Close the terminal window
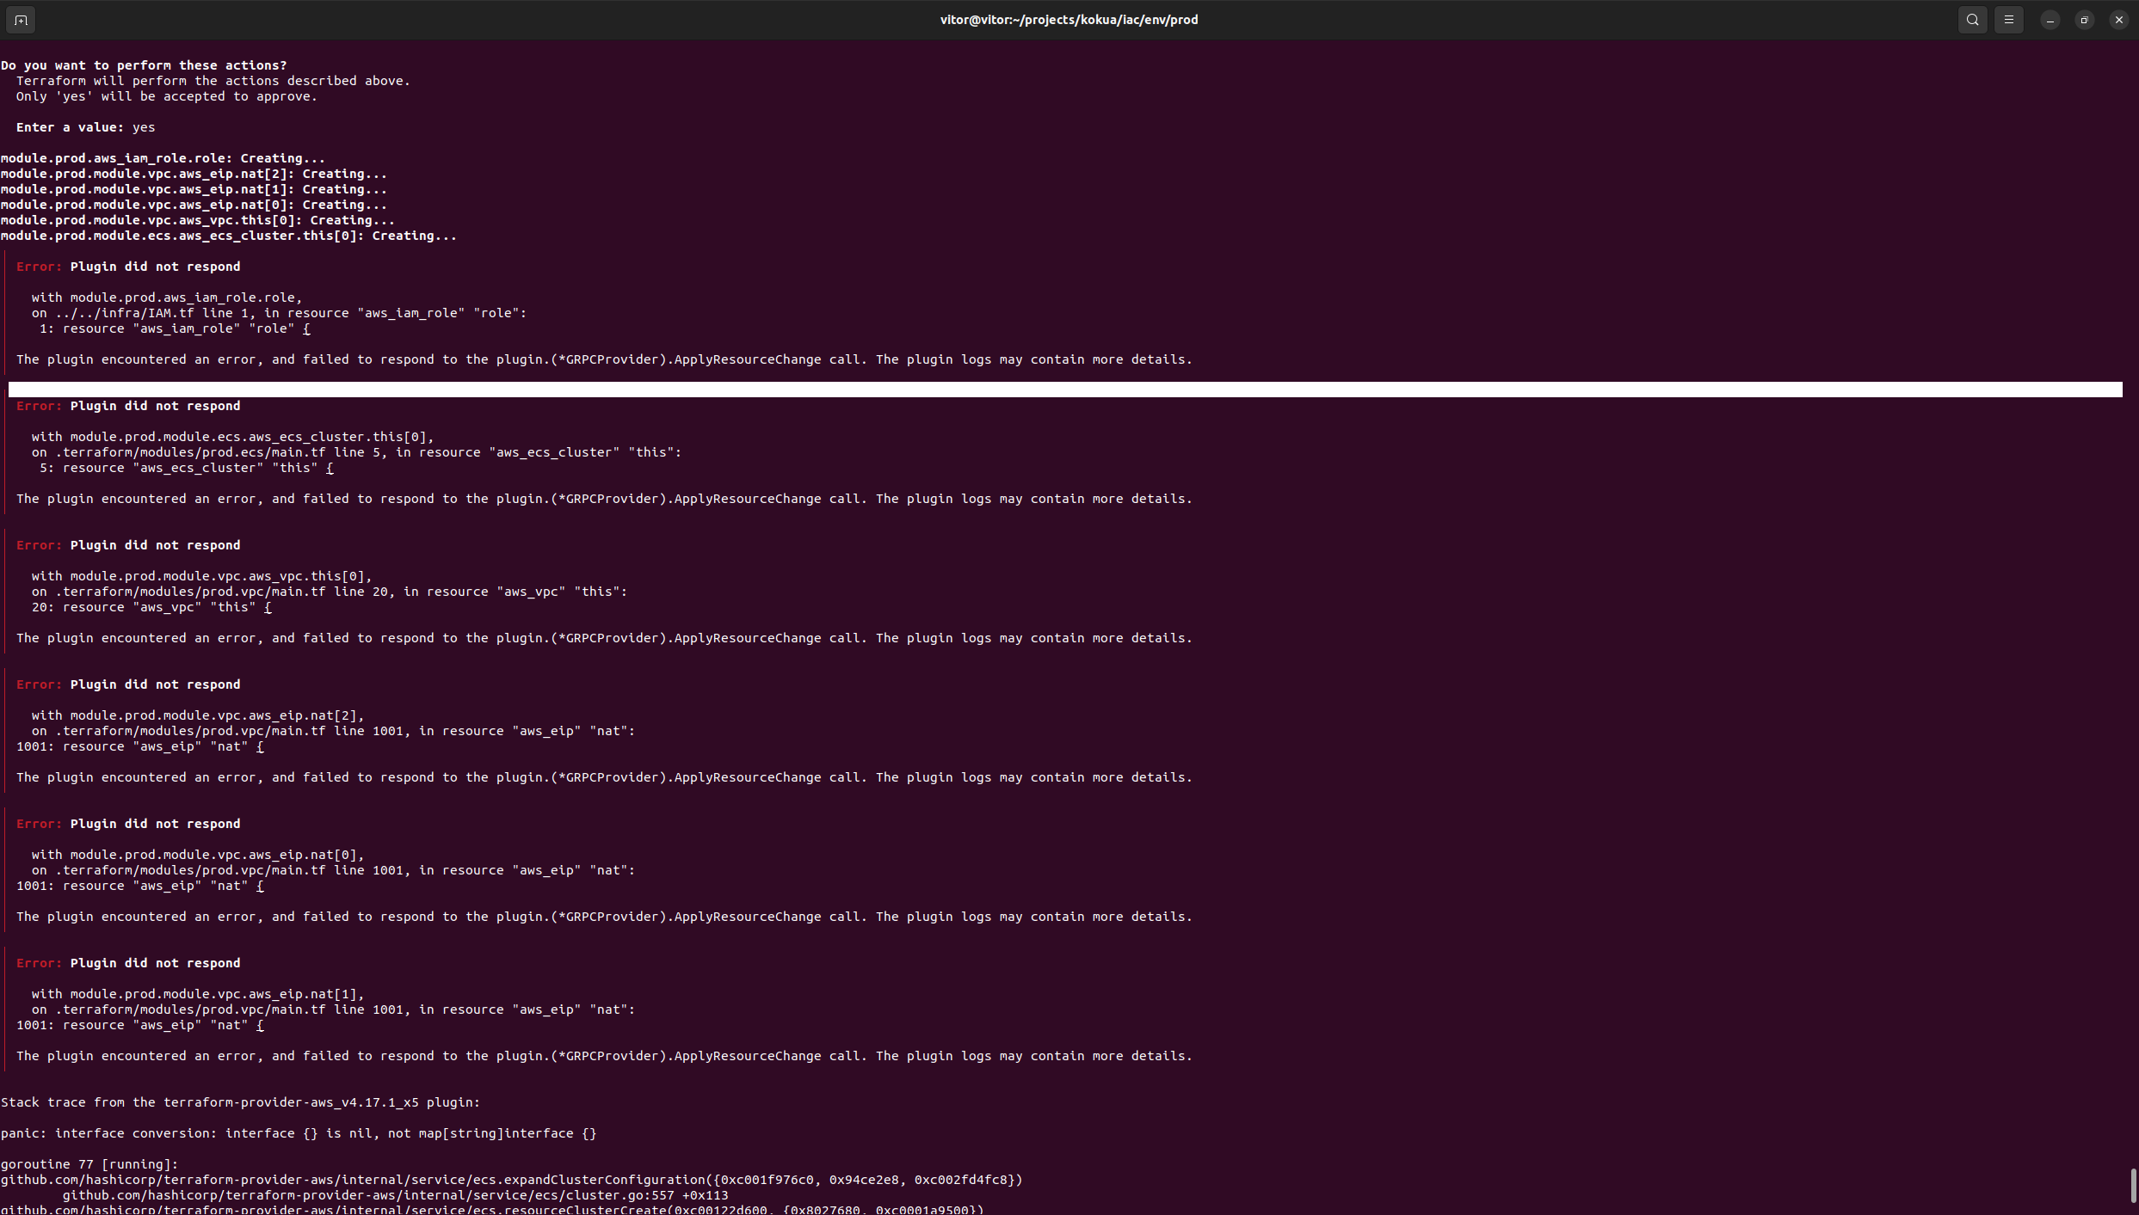The height and width of the screenshot is (1215, 2139). [2119, 20]
